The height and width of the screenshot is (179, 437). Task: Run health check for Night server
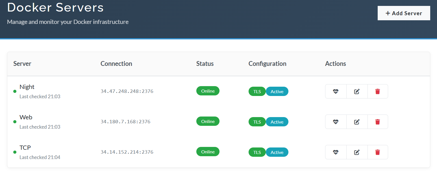(336, 91)
